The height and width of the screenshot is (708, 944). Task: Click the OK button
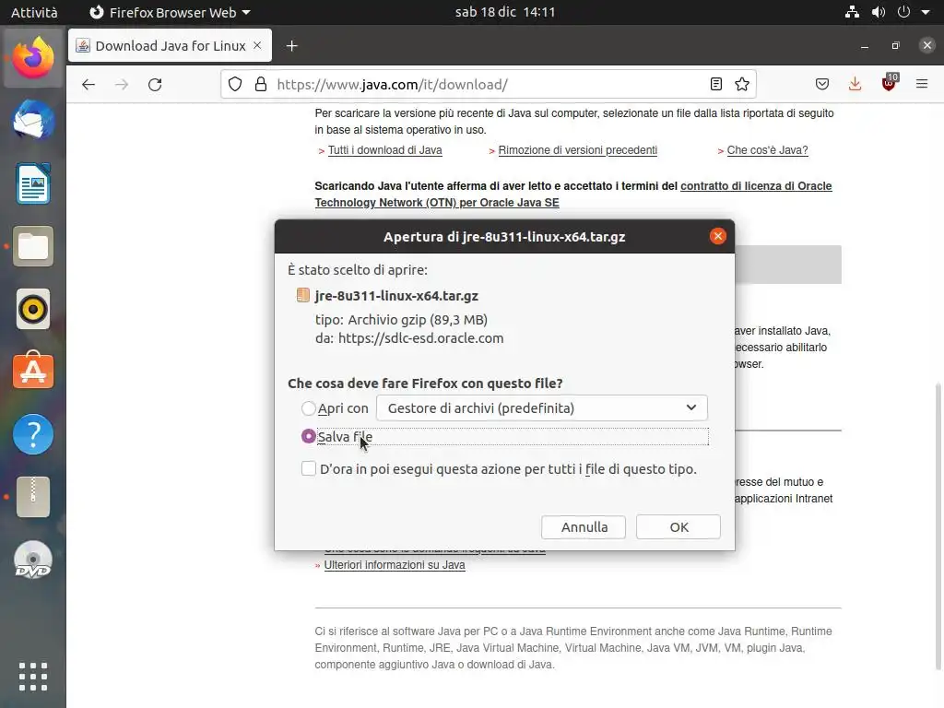678,526
